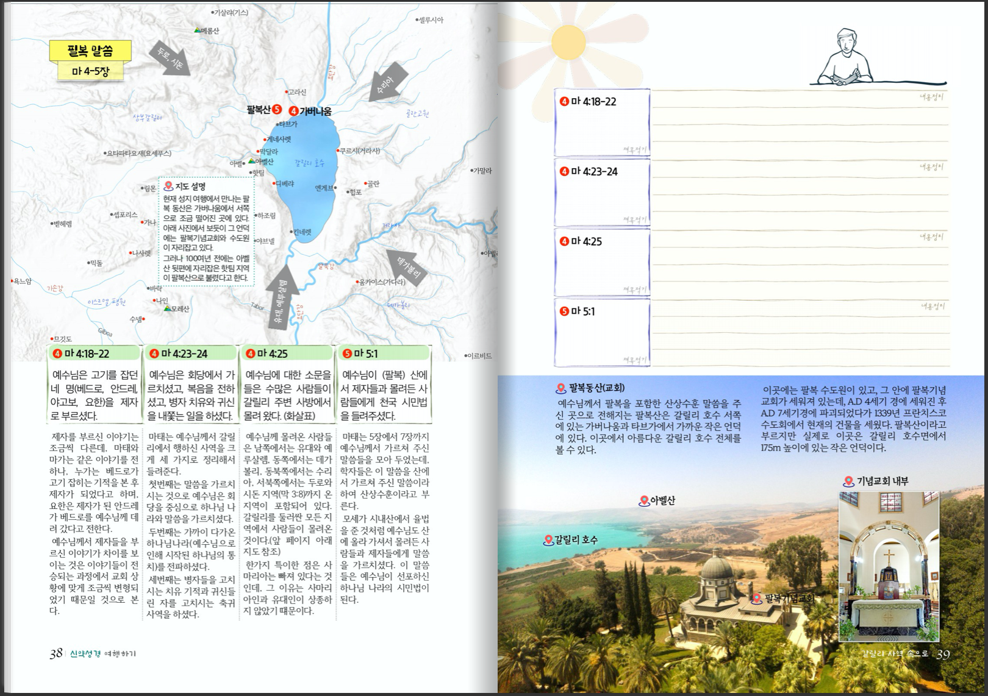Viewport: 988px width, 696px height.
Task: Click the 고라신 label above the lake
Action: coord(297,92)
